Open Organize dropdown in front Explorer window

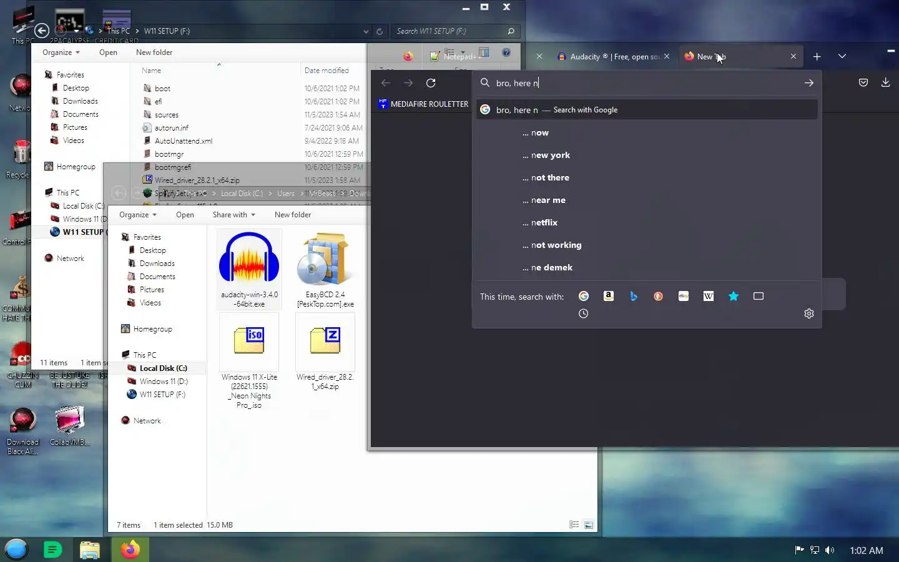pos(138,215)
